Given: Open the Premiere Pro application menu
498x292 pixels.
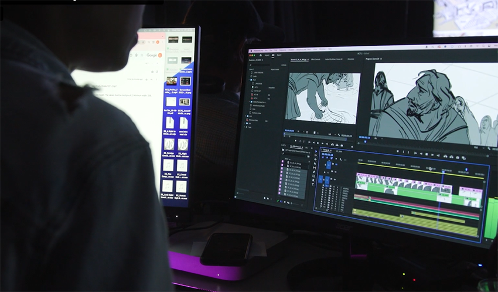Looking at the screenshot, I should tap(258, 50).
